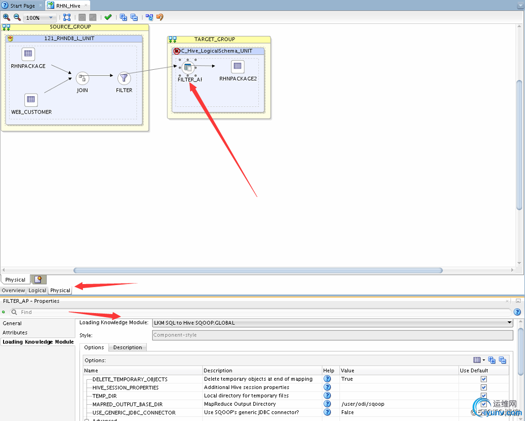
Task: Collapse all options in Options table
Action: [x=502, y=360]
